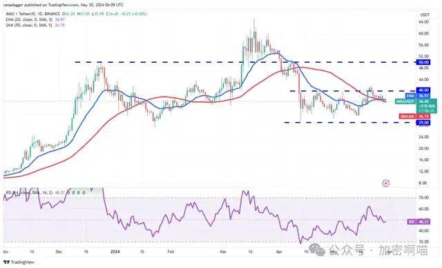
Task: Click the USDT currency label on price axis
Action: 425,15
